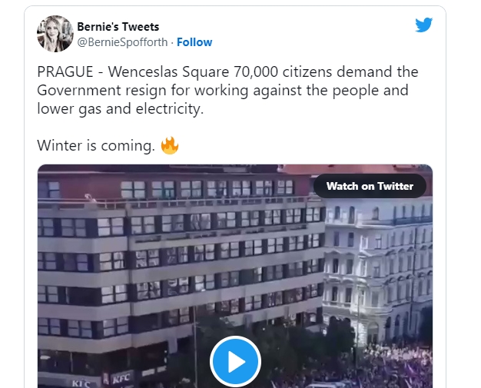Click the Watch on Twitter button

(370, 186)
